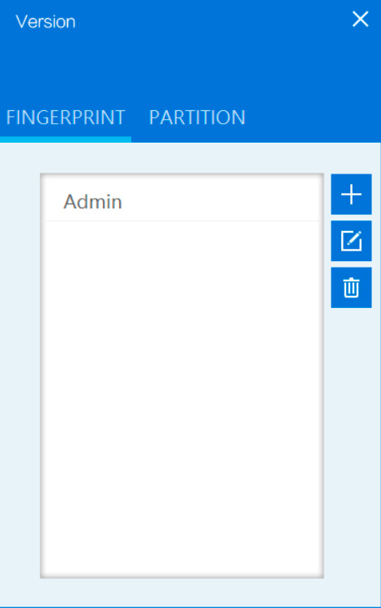Select PARTITION in the header tabs
Screen dimensions: 381x608
[x=197, y=117]
